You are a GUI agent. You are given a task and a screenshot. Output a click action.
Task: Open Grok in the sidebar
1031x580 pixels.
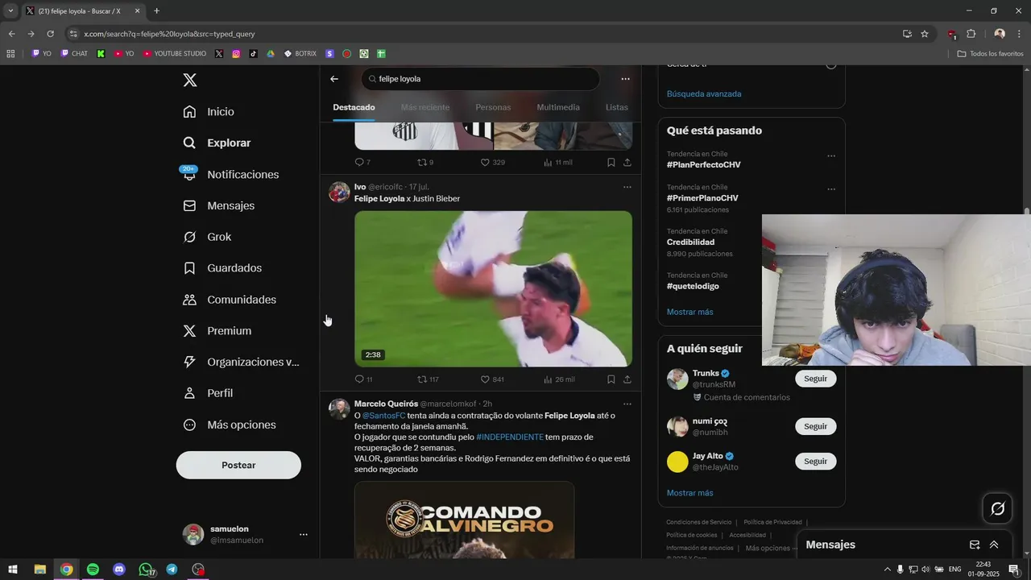tap(207, 237)
